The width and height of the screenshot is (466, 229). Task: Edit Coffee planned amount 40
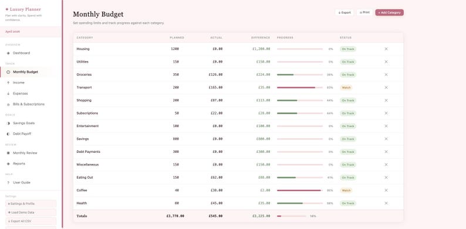click(177, 190)
